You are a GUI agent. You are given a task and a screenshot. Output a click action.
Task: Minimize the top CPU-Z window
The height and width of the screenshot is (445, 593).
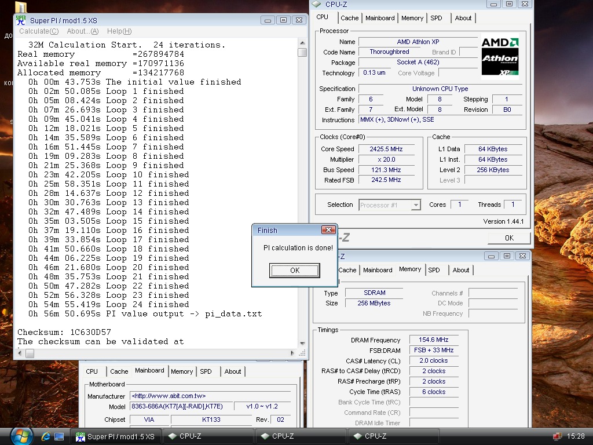coord(493,4)
